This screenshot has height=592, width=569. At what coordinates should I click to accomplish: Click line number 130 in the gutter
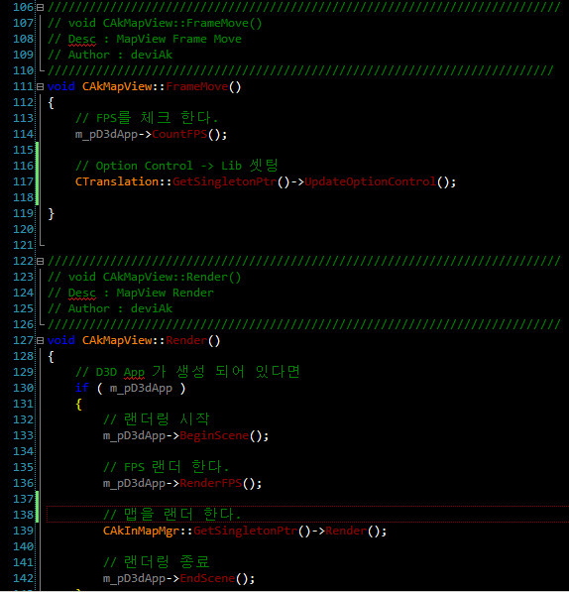pyautogui.click(x=24, y=388)
